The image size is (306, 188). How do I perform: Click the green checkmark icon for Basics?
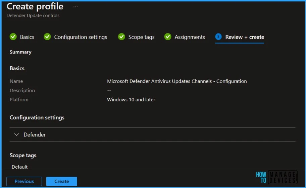(13, 36)
